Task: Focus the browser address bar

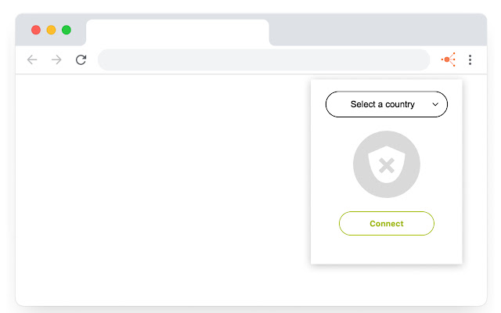Action: tap(263, 59)
